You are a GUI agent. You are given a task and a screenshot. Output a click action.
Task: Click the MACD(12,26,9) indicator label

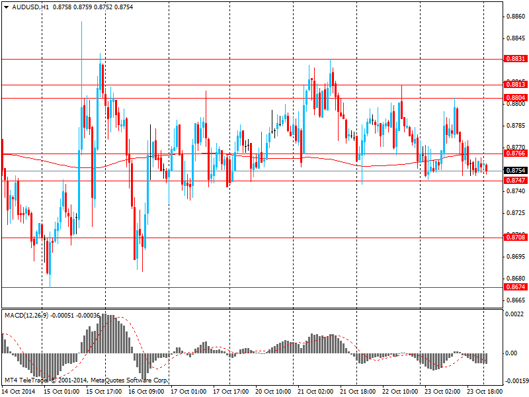[x=26, y=316]
